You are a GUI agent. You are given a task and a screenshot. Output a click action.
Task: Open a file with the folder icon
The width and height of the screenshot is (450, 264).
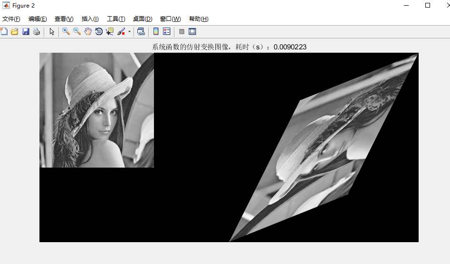[x=15, y=31]
